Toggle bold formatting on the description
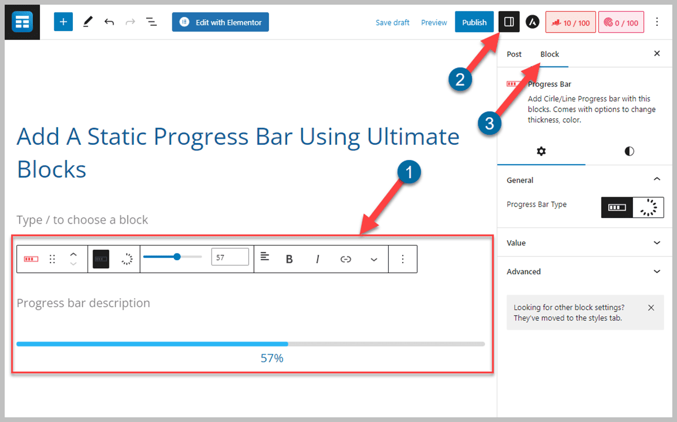Viewport: 677px width, 422px height. click(x=289, y=259)
